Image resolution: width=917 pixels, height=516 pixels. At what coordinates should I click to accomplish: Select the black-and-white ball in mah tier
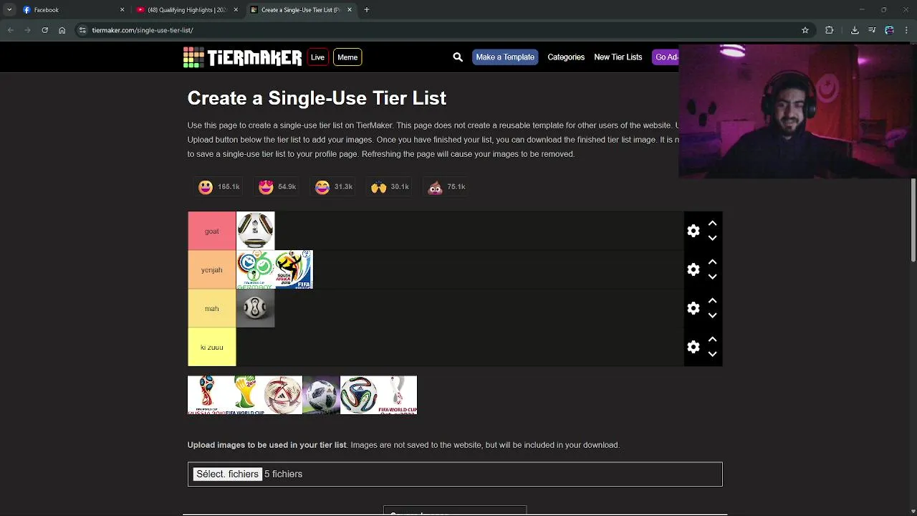pyautogui.click(x=255, y=308)
